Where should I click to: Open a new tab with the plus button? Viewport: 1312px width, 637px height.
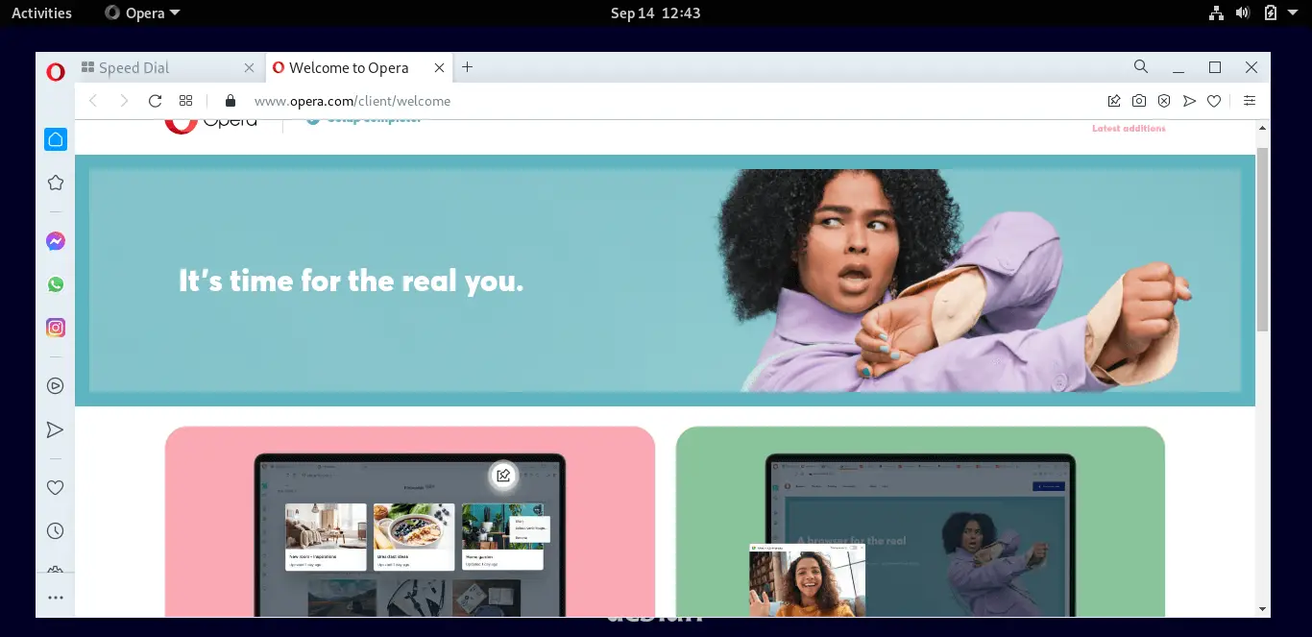(x=467, y=67)
